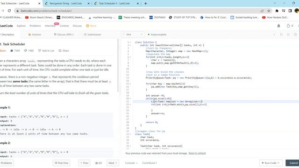The image size is (299, 168).
Task: Switch to Reorganize String browser tab
Action: [66, 3]
